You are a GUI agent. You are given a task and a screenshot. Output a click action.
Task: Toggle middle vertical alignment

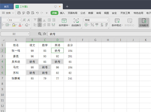pyautogui.click(x=40, y=20)
